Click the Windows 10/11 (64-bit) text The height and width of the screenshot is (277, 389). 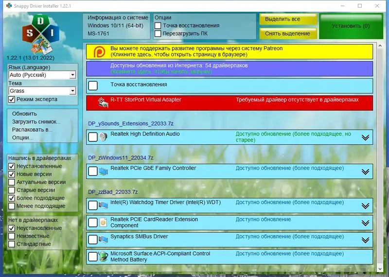click(115, 26)
